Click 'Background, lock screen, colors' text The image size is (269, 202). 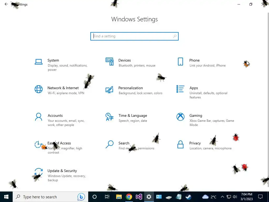tap(140, 93)
